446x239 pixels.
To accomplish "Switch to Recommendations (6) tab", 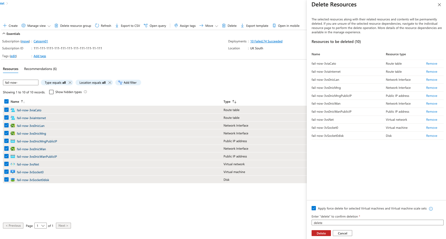I will 40,69.
